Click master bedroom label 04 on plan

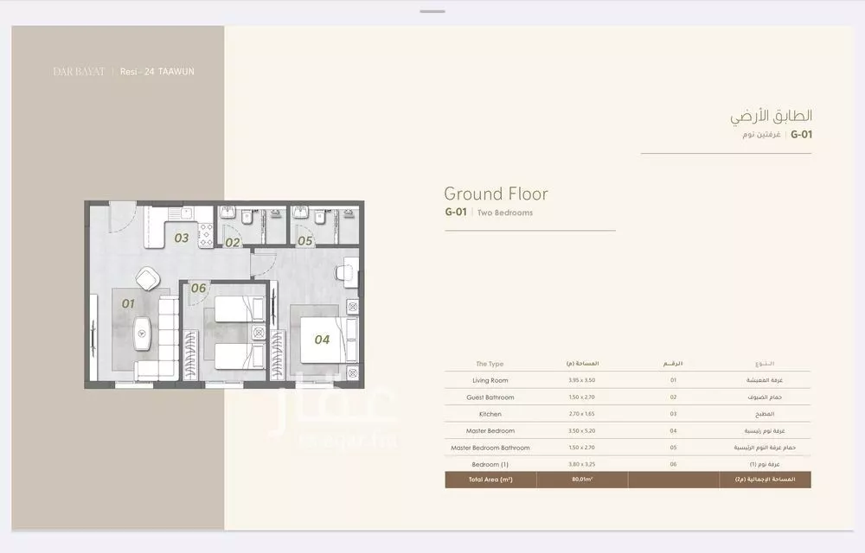[322, 340]
